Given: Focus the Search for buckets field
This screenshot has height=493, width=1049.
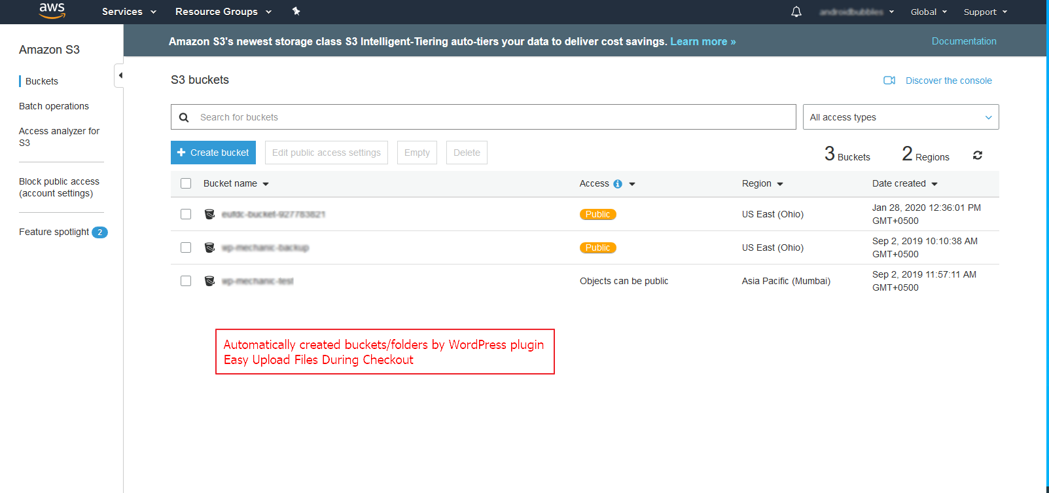Looking at the screenshot, I should 484,117.
